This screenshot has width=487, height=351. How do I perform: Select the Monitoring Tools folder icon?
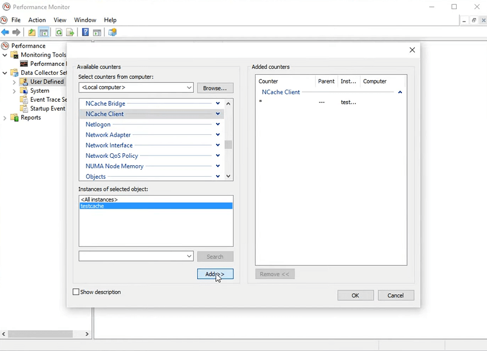[x=14, y=55]
